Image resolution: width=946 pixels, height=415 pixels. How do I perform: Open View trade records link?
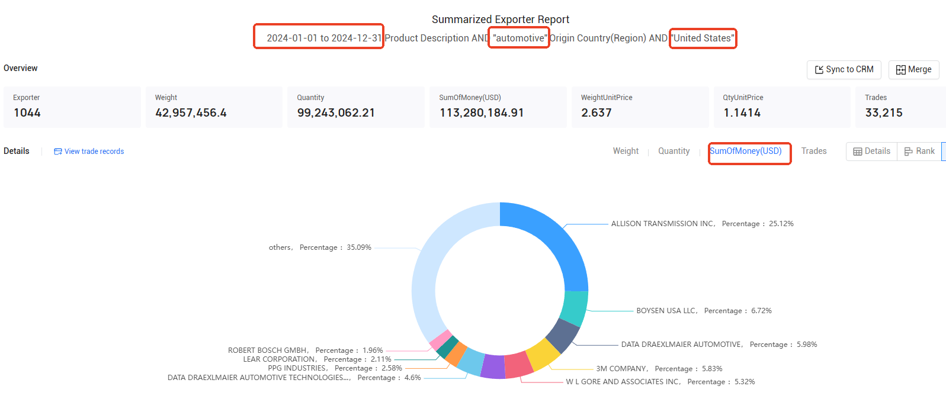coord(94,152)
